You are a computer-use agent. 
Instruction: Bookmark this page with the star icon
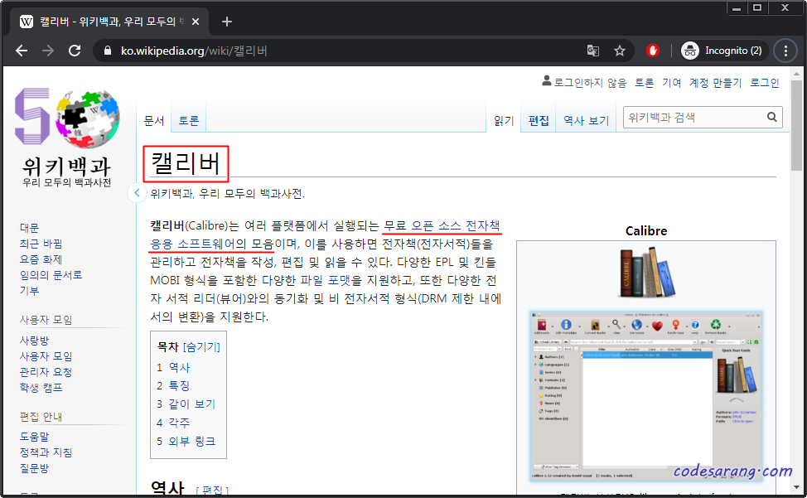(620, 51)
